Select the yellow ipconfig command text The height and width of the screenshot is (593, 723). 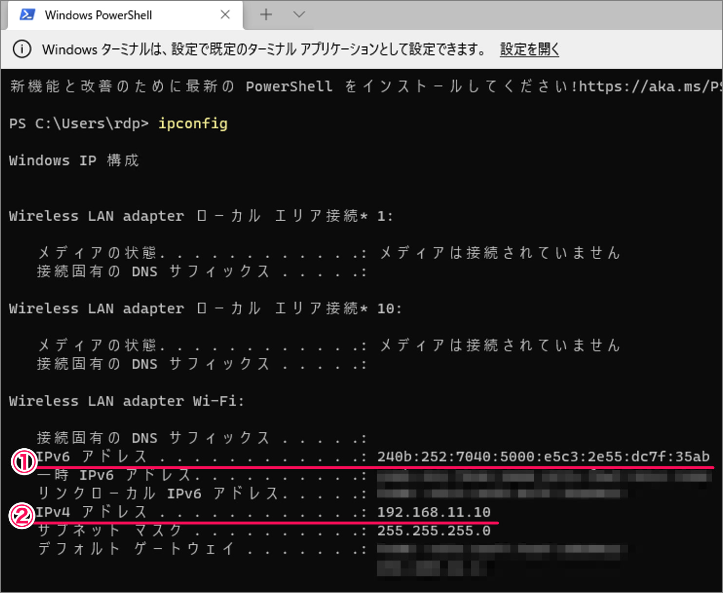coord(192,124)
